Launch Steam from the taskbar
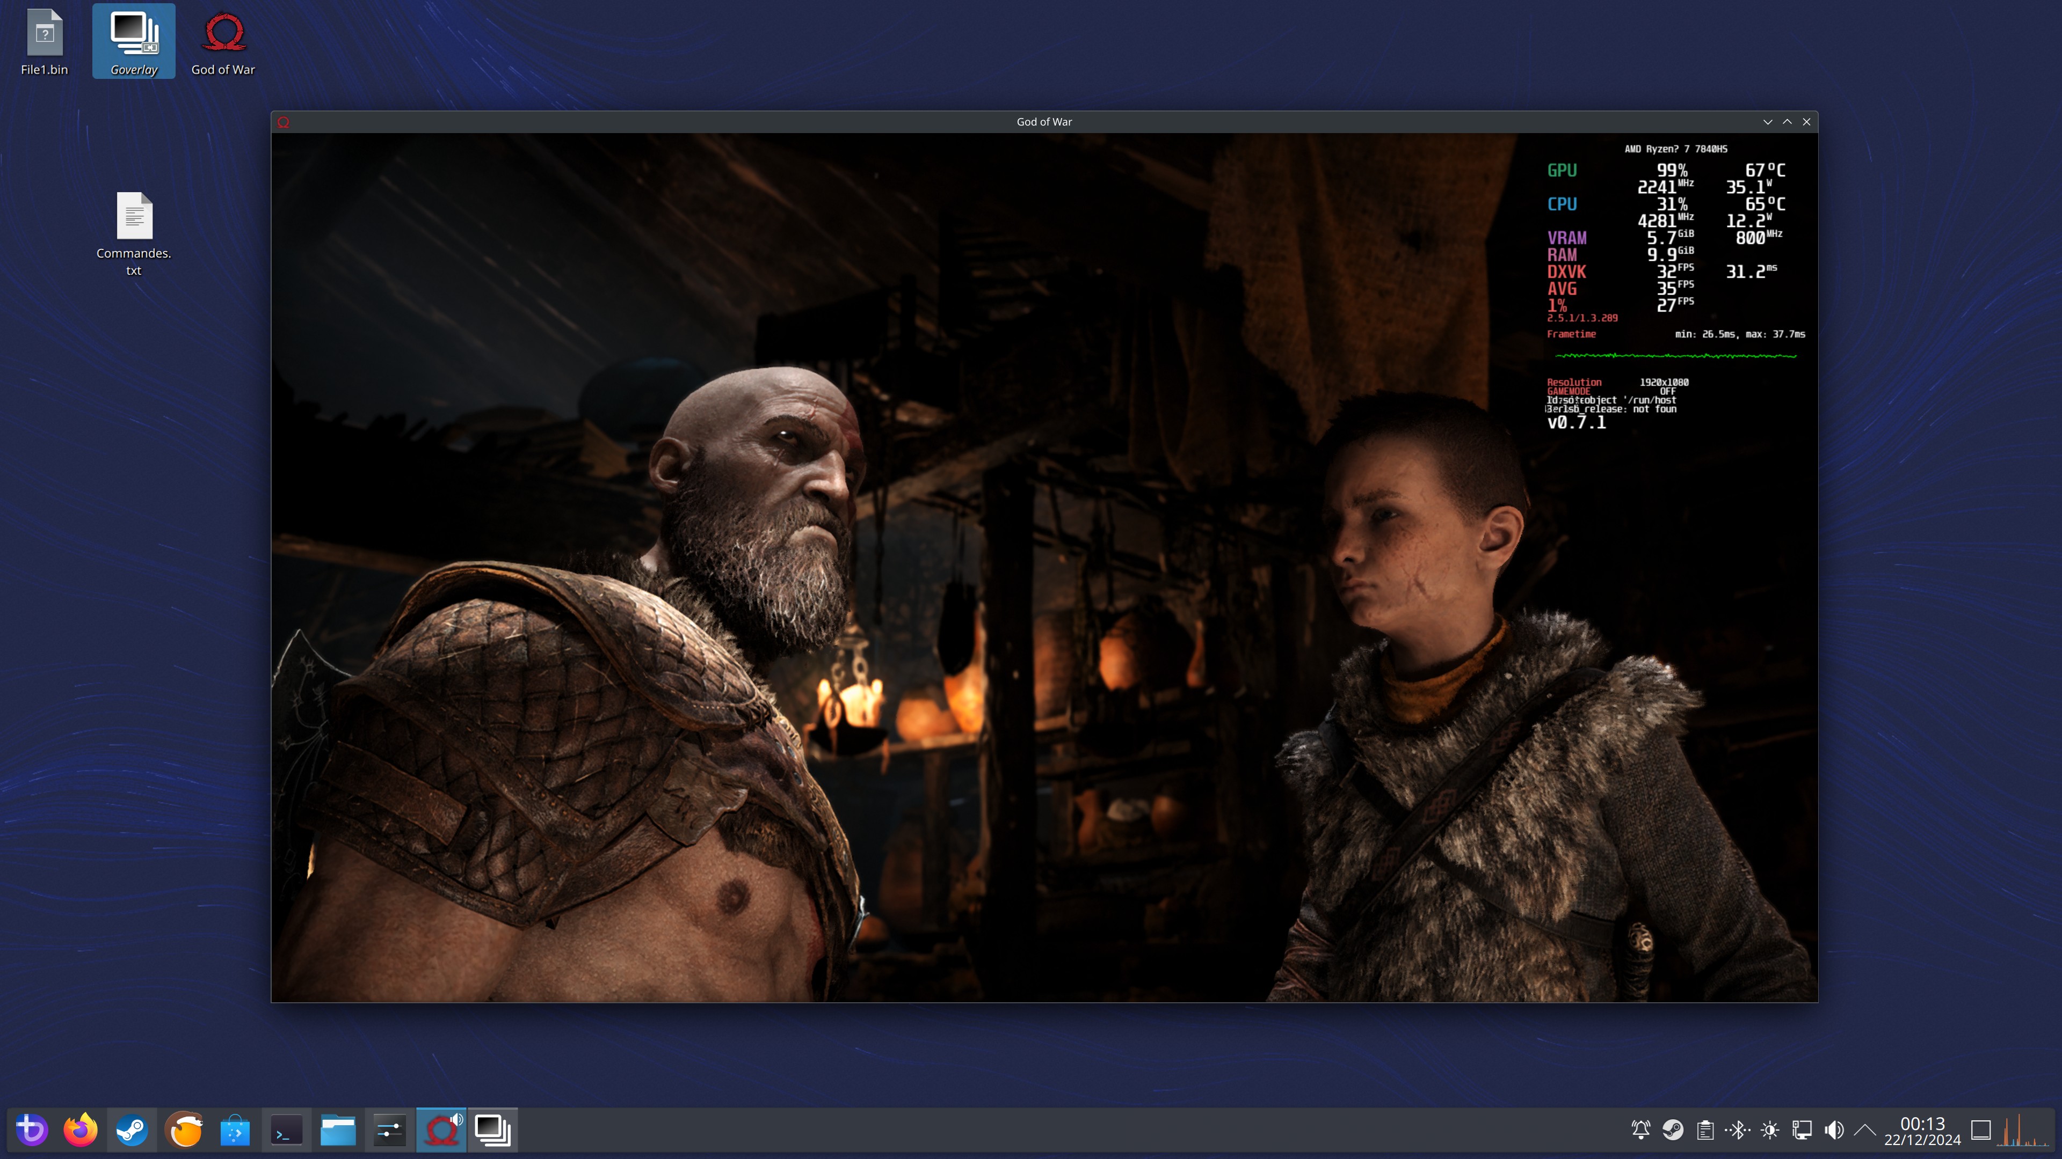Image resolution: width=2062 pixels, height=1159 pixels. [132, 1129]
